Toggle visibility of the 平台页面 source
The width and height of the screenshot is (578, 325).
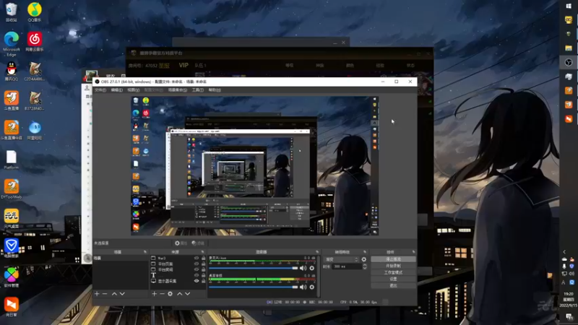point(197,264)
